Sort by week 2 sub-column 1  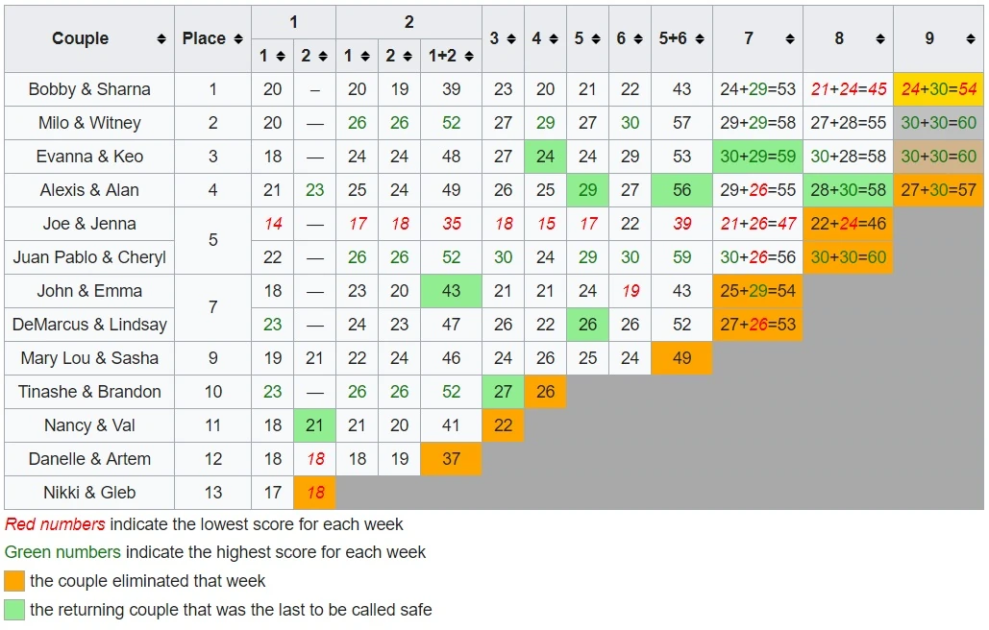coord(365,57)
